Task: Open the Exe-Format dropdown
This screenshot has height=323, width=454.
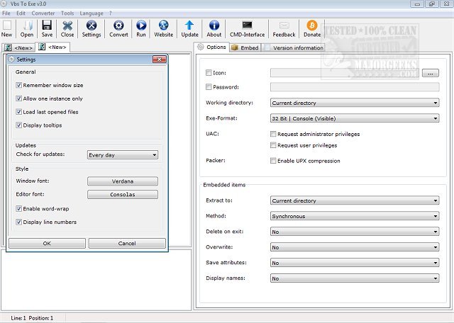Action: click(x=355, y=118)
